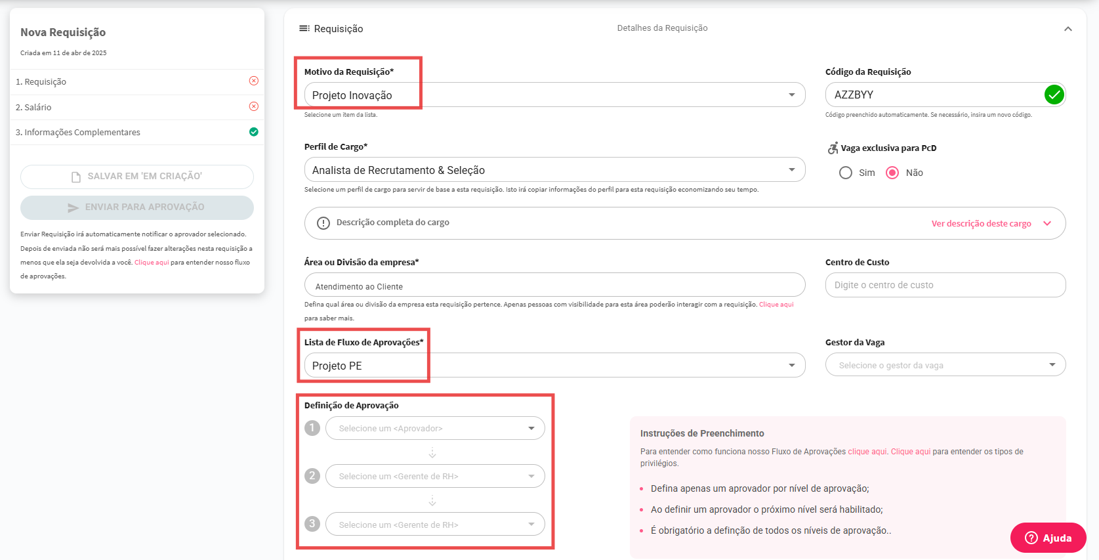
Task: Click the info icon beside Descrição completa do cargo
Action: click(323, 223)
